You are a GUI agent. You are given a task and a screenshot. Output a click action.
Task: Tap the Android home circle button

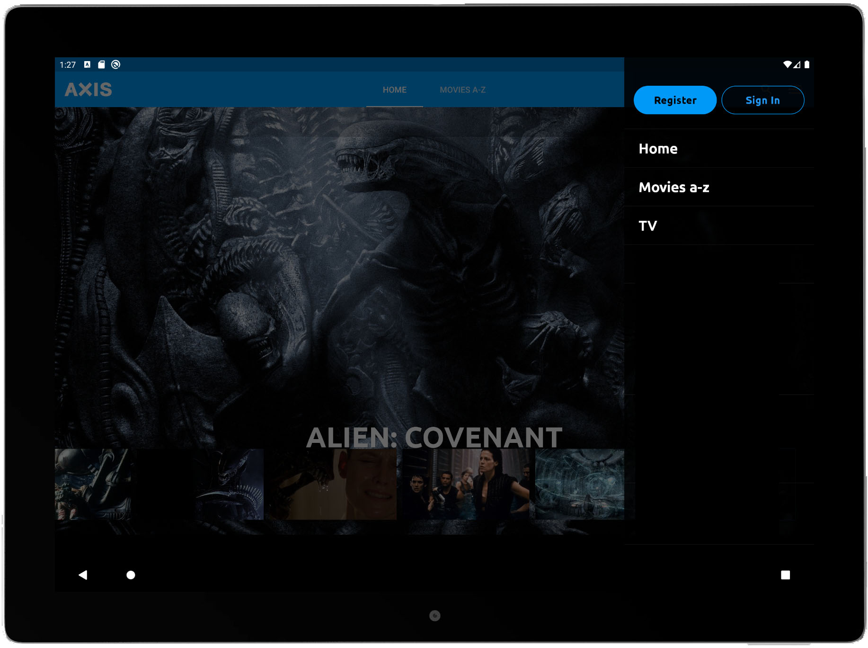coord(131,575)
